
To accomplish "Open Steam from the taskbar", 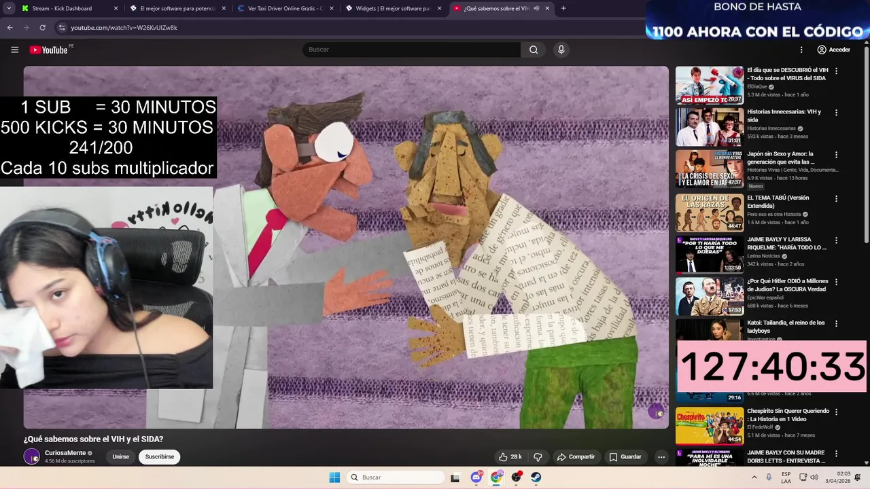I will click(x=536, y=477).
